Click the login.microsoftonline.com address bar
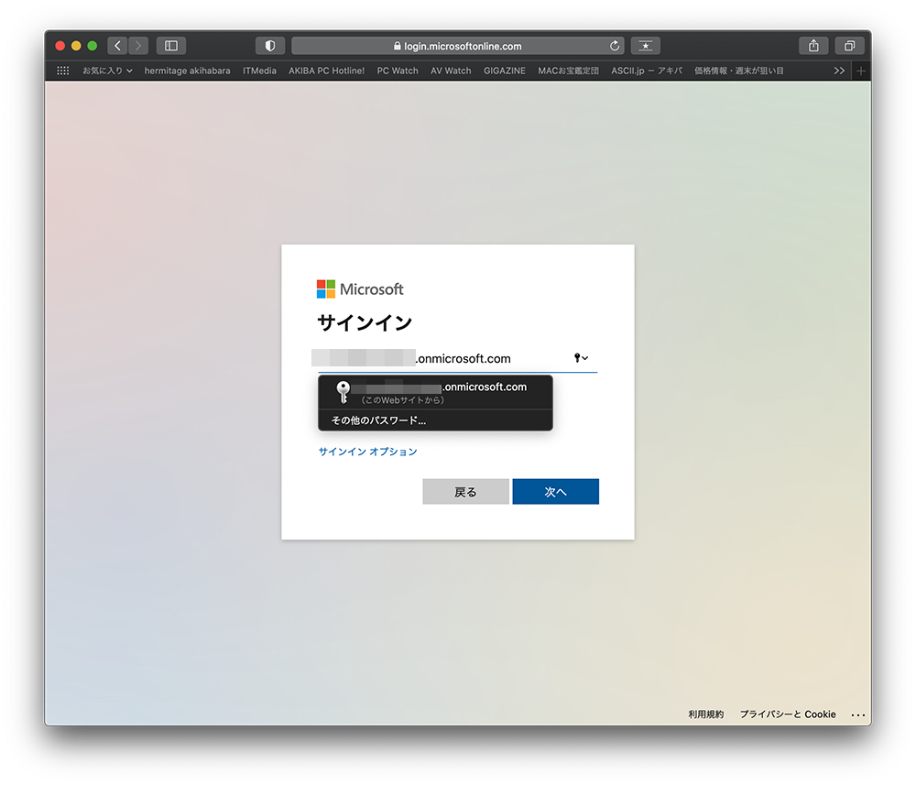916x785 pixels. coord(457,46)
